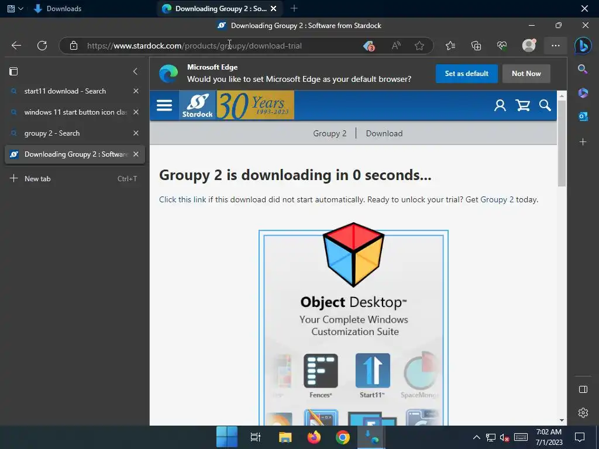The image size is (599, 449).
Task: Open the Microsoft 365 sidebar icon
Action: [583, 93]
